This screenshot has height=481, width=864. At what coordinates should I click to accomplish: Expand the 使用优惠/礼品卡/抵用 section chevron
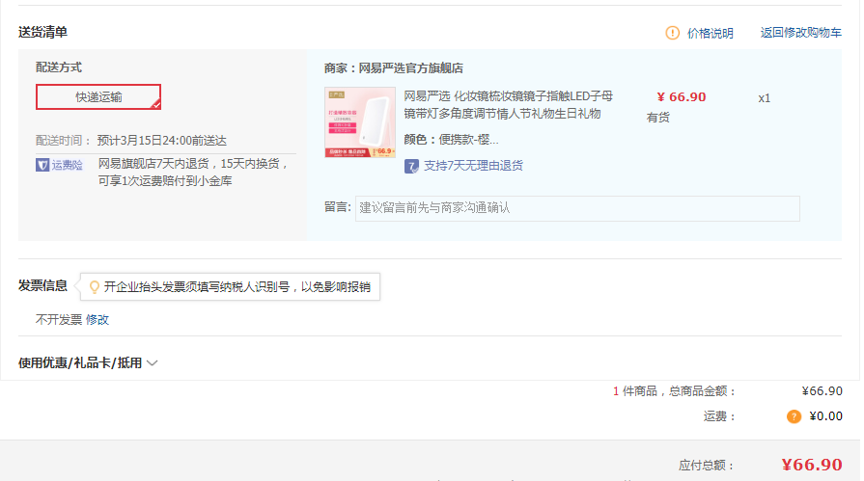point(153,363)
